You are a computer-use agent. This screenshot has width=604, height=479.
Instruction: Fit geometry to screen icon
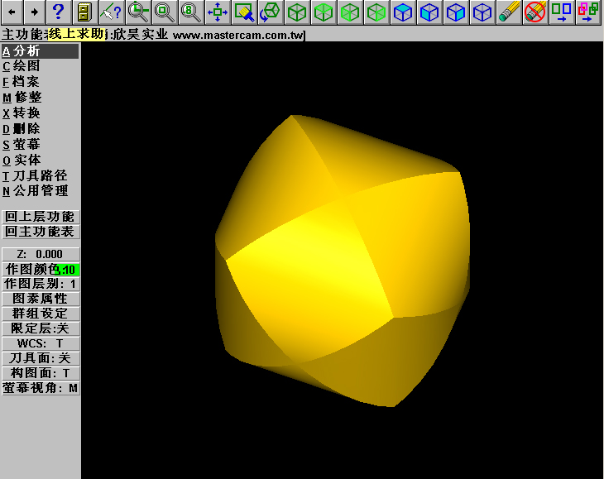click(218, 12)
